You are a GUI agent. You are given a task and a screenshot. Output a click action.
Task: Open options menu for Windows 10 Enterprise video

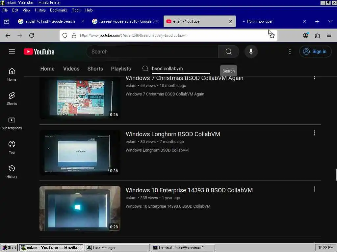pos(314,189)
